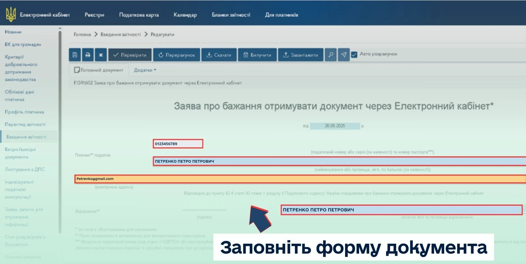Click the trident logo in header
Image resolution: width=526 pixels, height=264 pixels.
[x=11, y=15]
